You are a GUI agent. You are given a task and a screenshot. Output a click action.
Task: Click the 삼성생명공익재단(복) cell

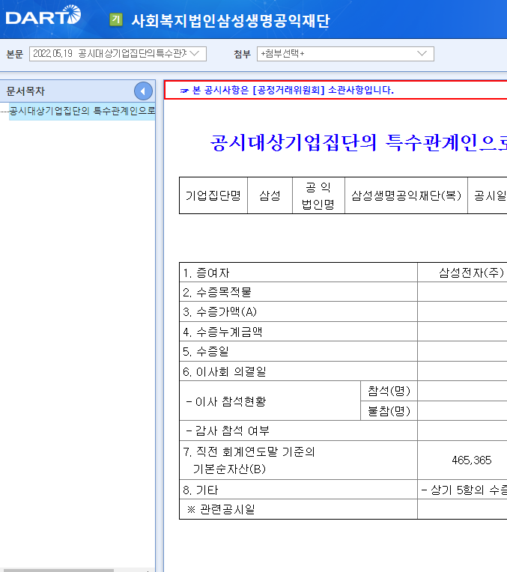(406, 195)
